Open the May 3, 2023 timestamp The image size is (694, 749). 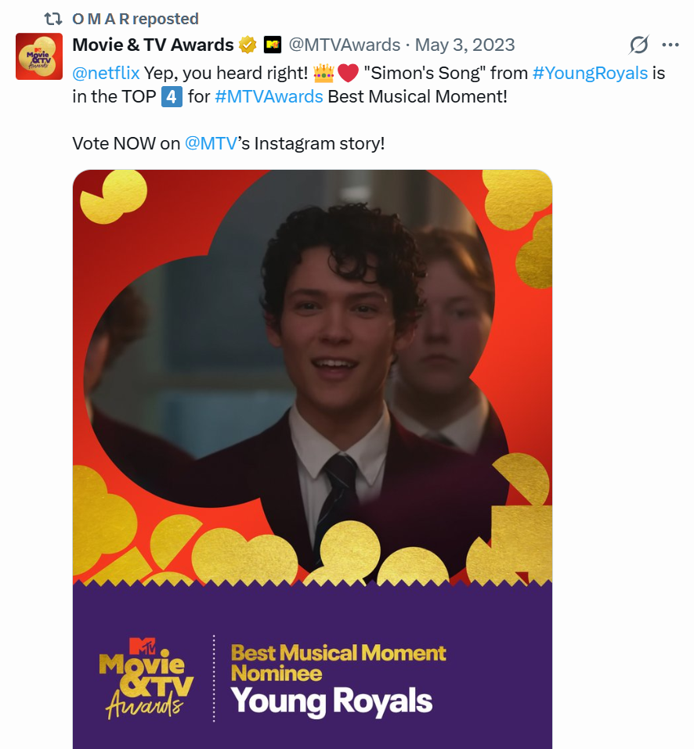(464, 45)
